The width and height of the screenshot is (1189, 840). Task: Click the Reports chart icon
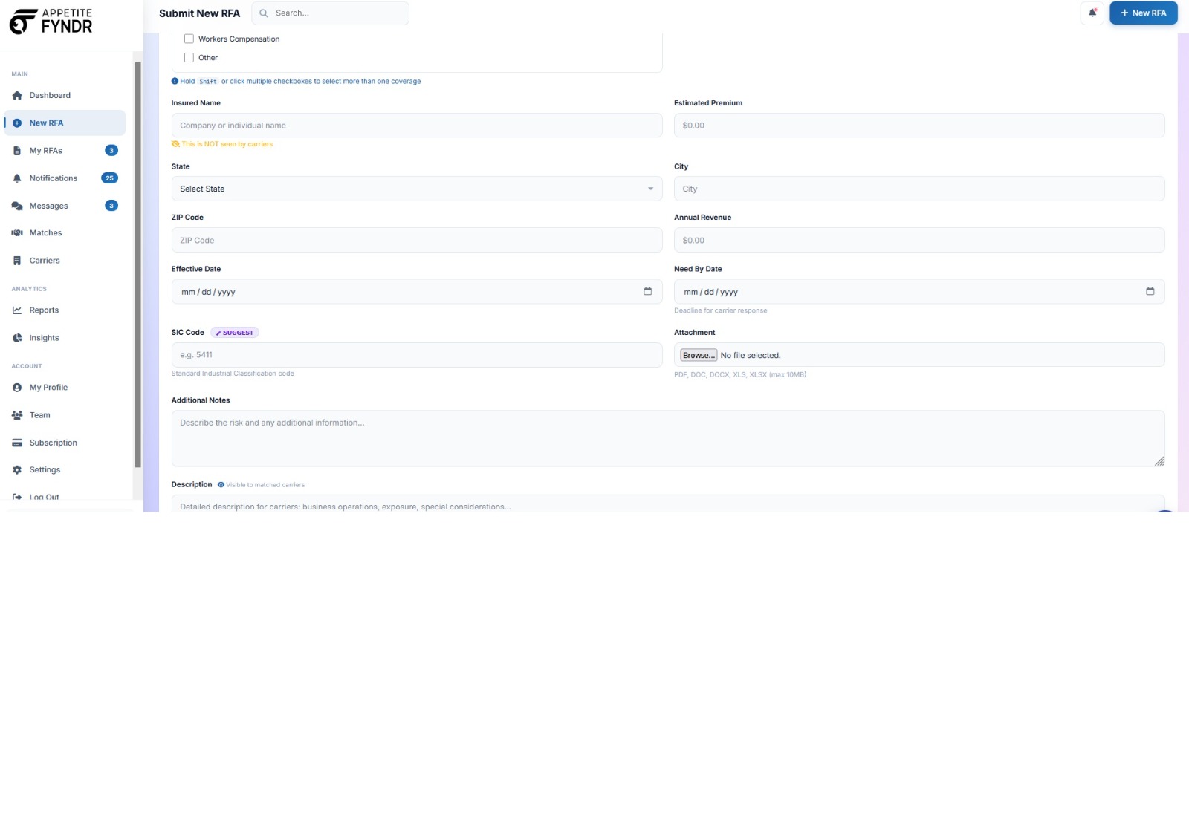click(x=17, y=310)
